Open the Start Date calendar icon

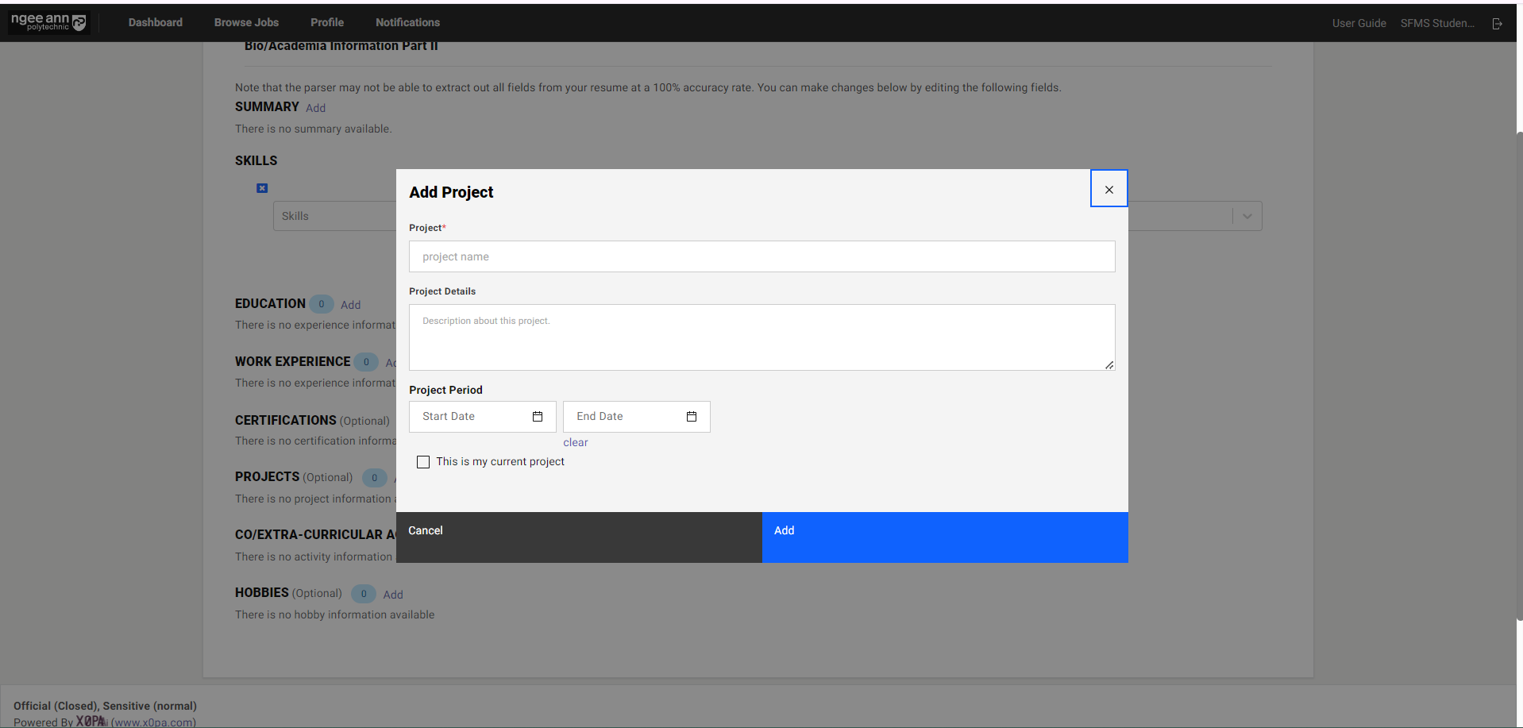tap(538, 417)
